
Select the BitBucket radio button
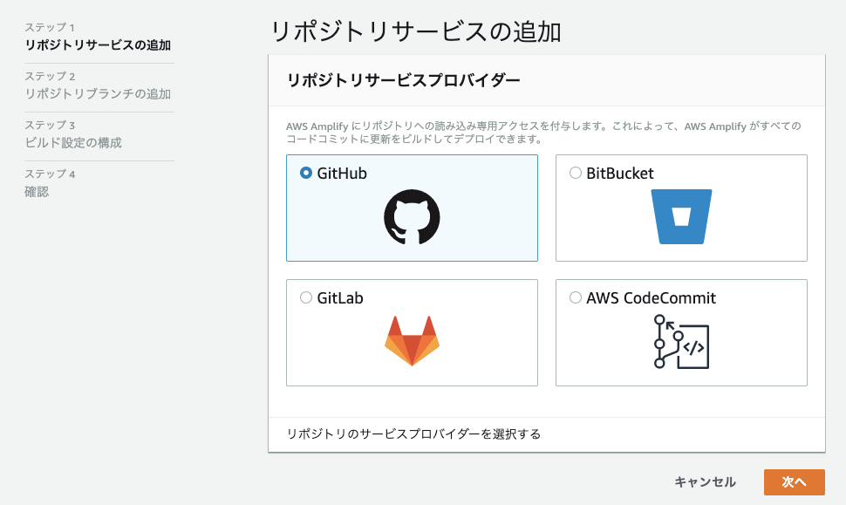point(575,174)
